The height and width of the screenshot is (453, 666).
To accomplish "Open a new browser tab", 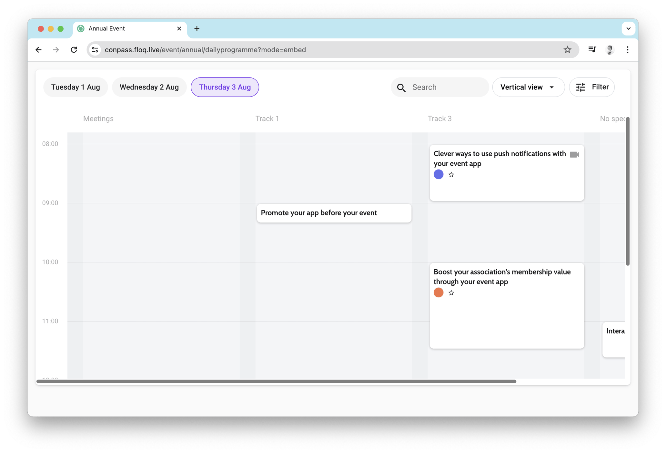I will pos(197,29).
